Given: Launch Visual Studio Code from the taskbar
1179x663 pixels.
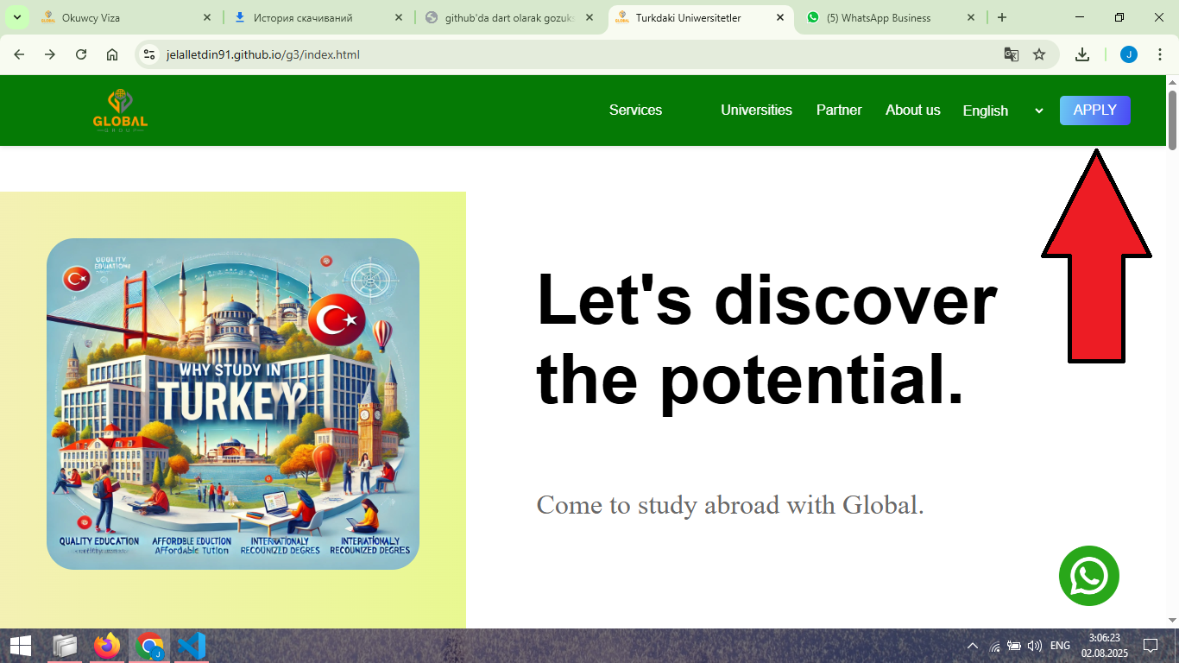Looking at the screenshot, I should 191,645.
